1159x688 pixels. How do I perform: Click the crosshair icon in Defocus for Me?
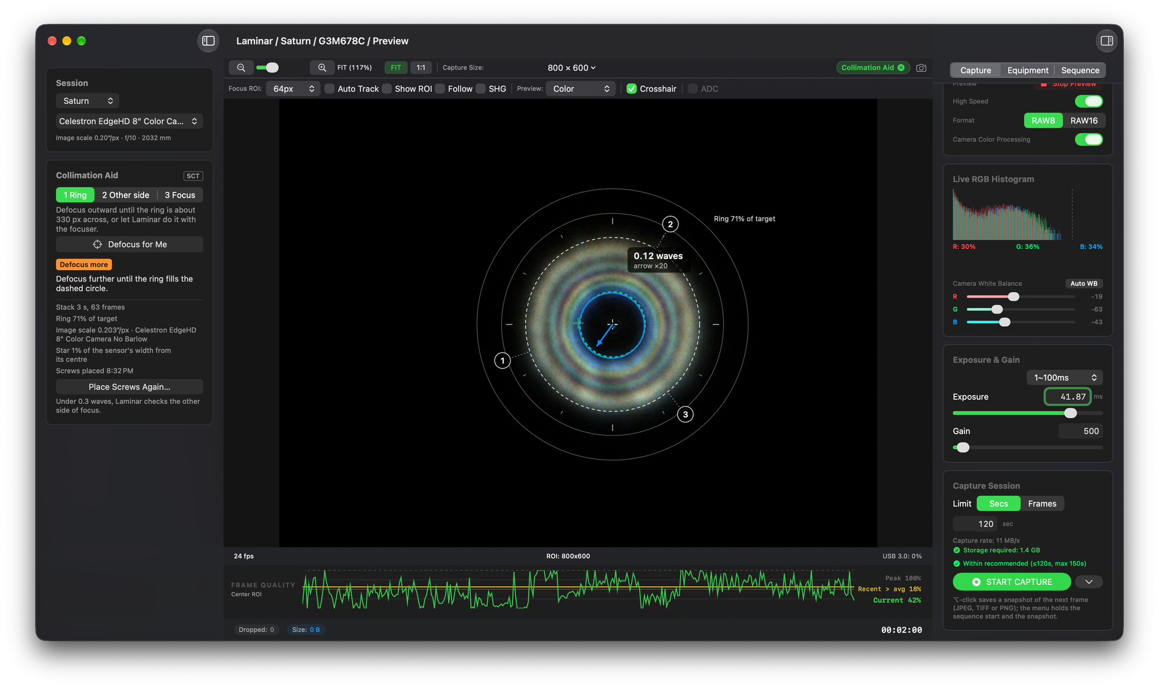click(97, 245)
